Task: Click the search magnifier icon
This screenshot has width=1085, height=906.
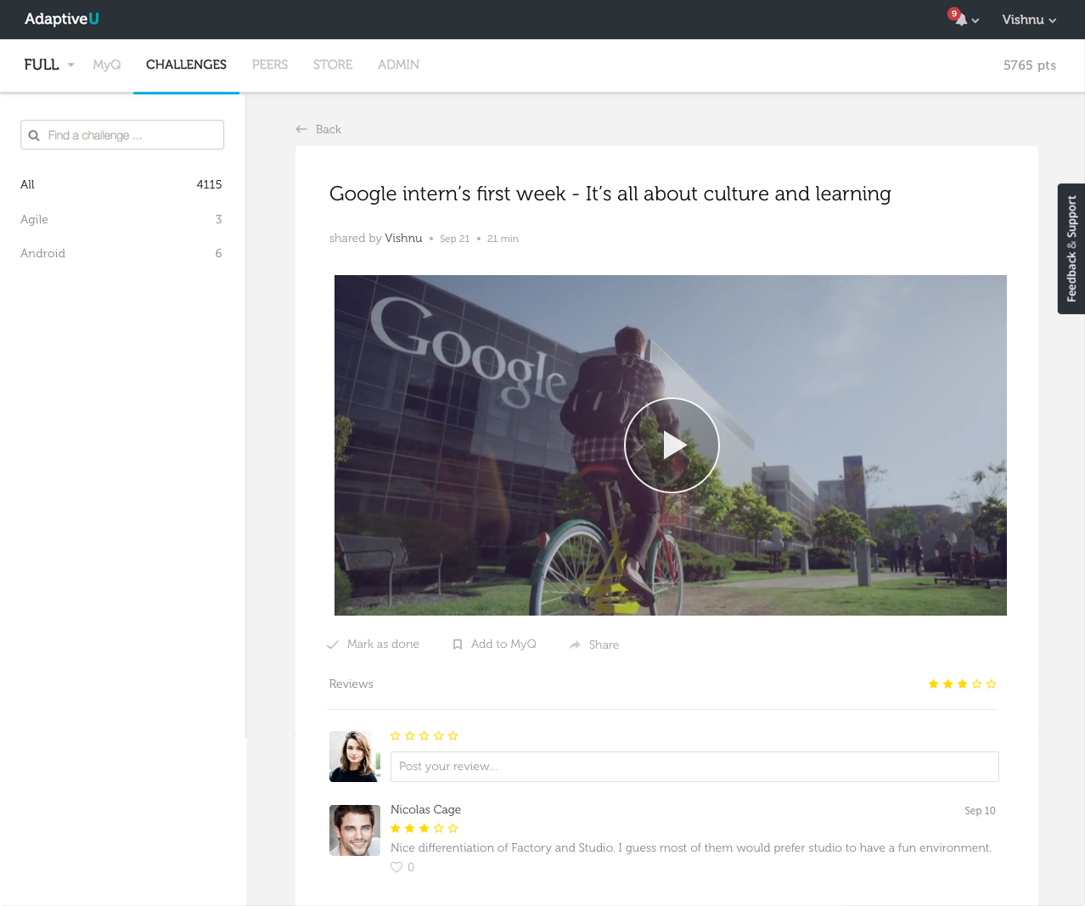Action: pyautogui.click(x=34, y=135)
